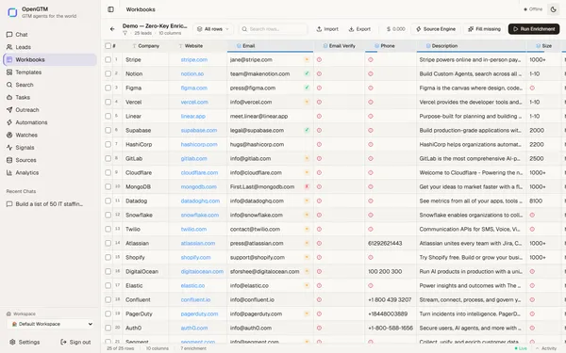566x353 pixels.
Task: Click the $ 0.000 cost indicator
Action: pyautogui.click(x=395, y=29)
